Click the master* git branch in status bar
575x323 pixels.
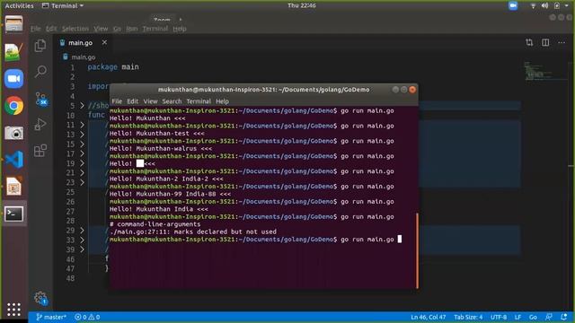click(51, 317)
